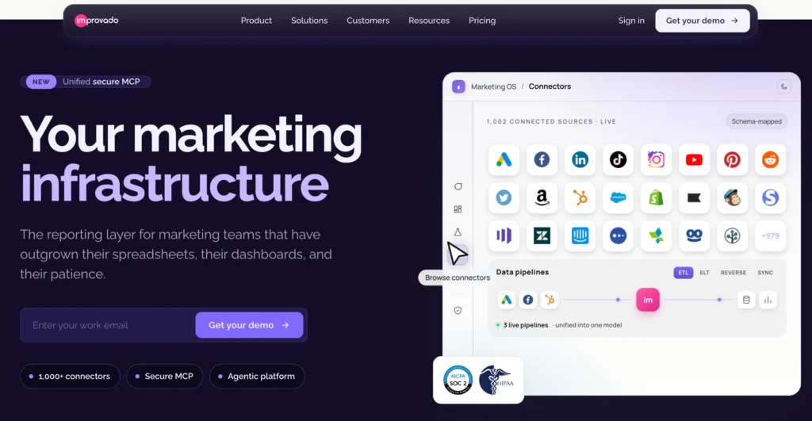Choose the Shopify bag connector tile

coord(656,197)
